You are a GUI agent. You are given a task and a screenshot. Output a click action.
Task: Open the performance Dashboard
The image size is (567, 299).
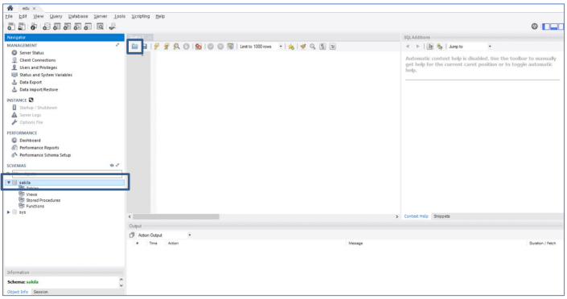click(30, 141)
